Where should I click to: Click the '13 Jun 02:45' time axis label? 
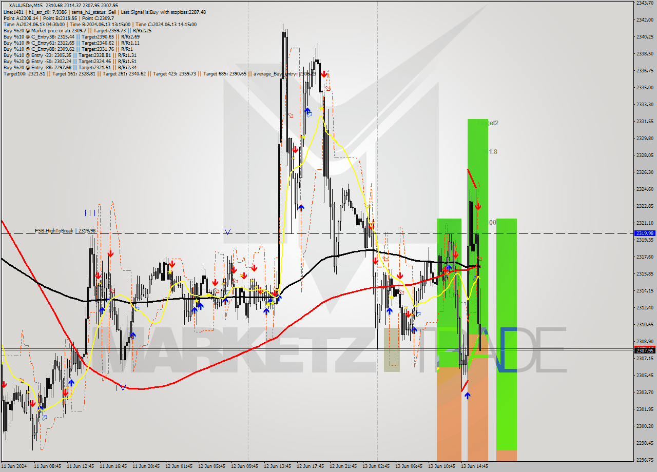tap(375, 466)
